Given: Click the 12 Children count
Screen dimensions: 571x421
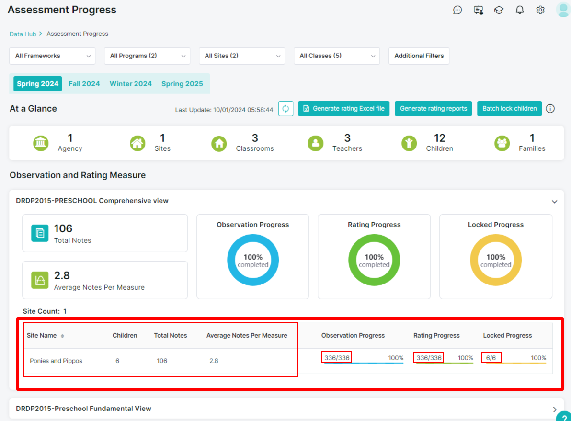Looking at the screenshot, I should (x=440, y=138).
